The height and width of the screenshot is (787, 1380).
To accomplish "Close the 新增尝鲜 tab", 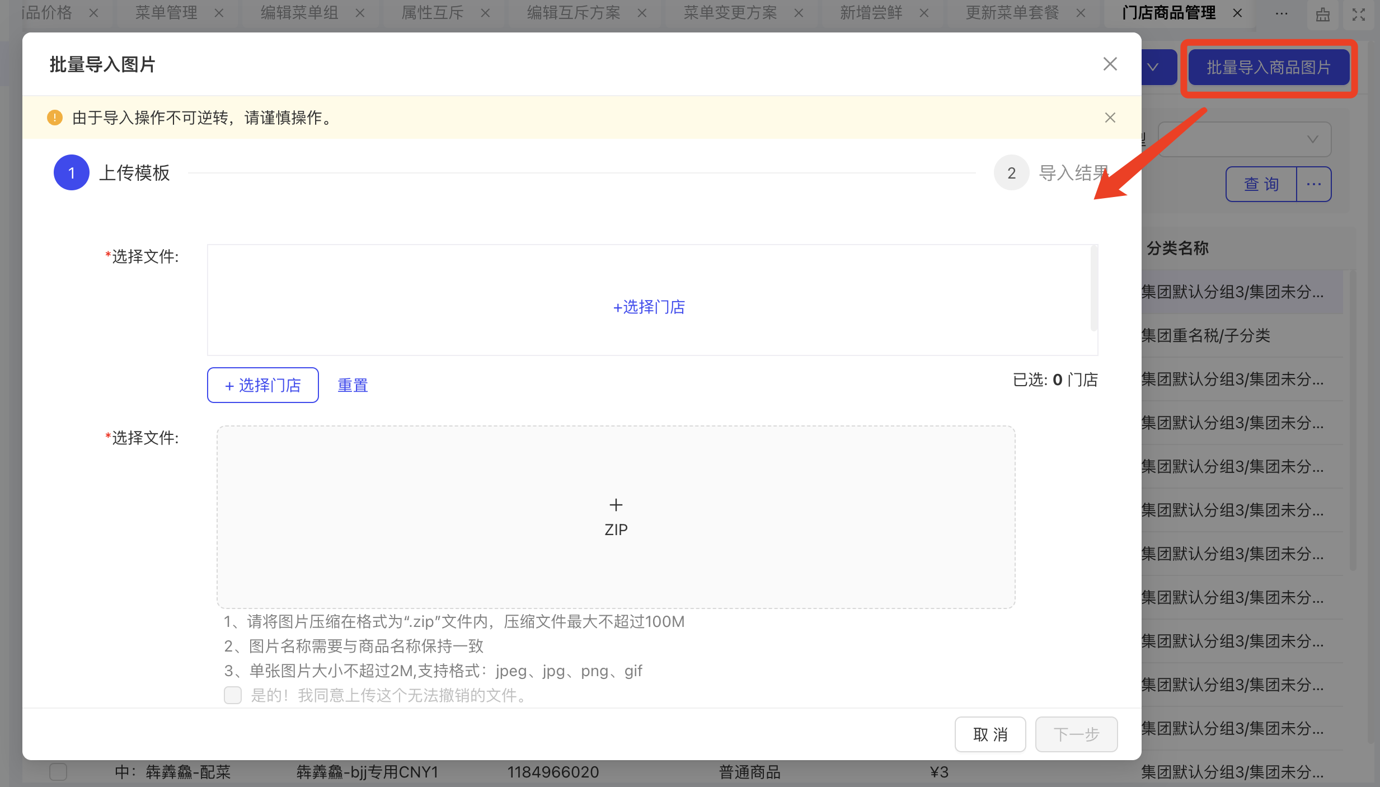I will pyautogui.click(x=924, y=13).
